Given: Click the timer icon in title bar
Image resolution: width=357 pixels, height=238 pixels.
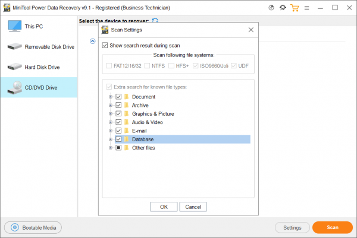Looking at the screenshot, I should click(x=271, y=8).
